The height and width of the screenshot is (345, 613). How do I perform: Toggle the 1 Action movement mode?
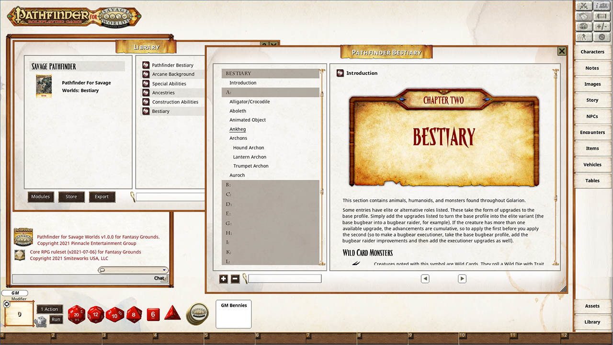[49, 309]
